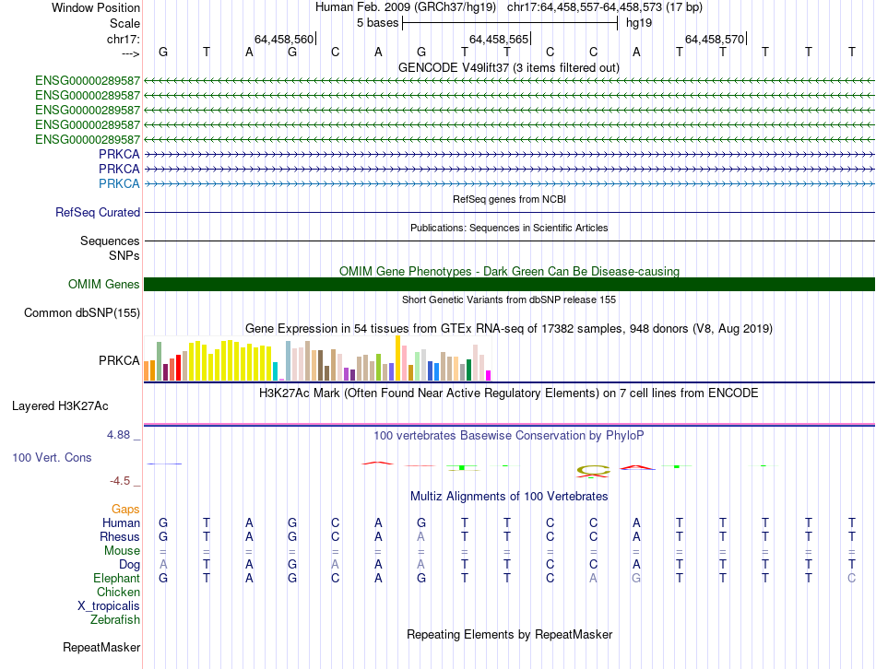Screen dimensions: 876x669
Task: Open Publications: Sequences in Scientific Articles title
Action: [509, 228]
